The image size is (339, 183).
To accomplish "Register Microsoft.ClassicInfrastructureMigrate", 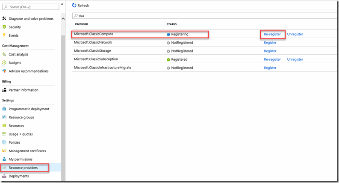I will click(x=270, y=68).
